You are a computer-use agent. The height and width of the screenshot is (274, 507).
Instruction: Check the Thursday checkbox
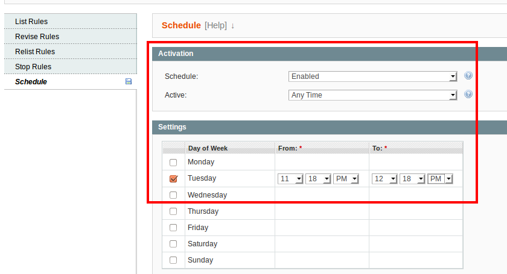(174, 211)
